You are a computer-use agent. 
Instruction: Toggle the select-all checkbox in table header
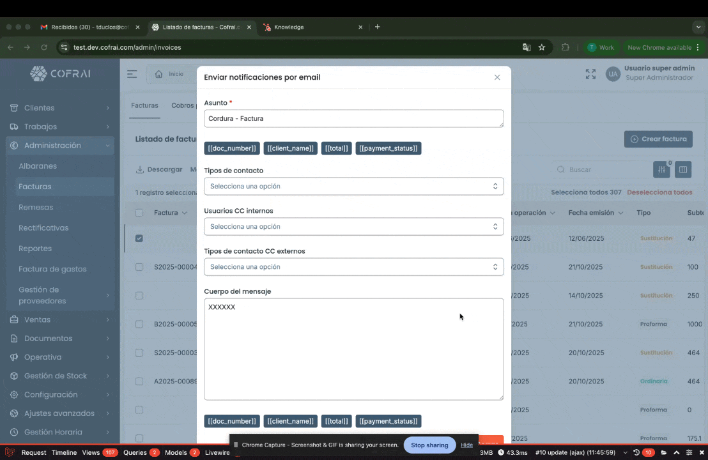click(139, 213)
